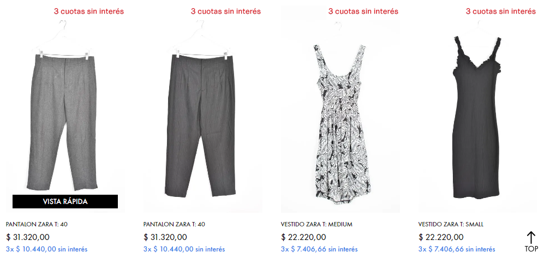The width and height of the screenshot is (544, 264).
Task: Click 3x $7.406,66 installments under Small dress
Action: (x=457, y=249)
